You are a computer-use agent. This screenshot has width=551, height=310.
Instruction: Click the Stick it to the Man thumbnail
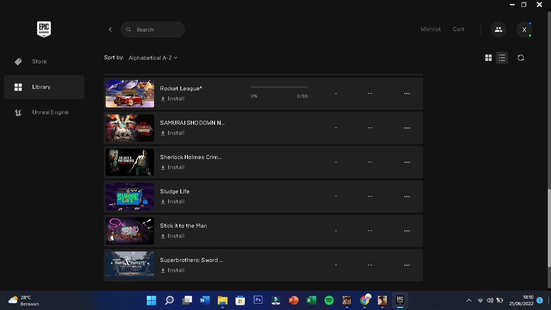(x=130, y=231)
